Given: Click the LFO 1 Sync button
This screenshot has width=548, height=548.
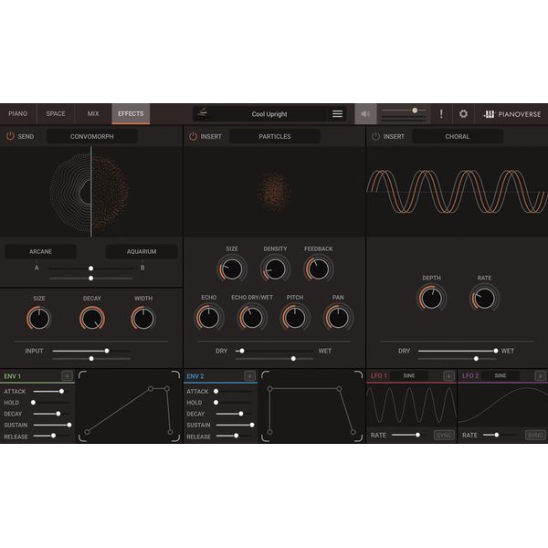Looking at the screenshot, I should tap(444, 435).
